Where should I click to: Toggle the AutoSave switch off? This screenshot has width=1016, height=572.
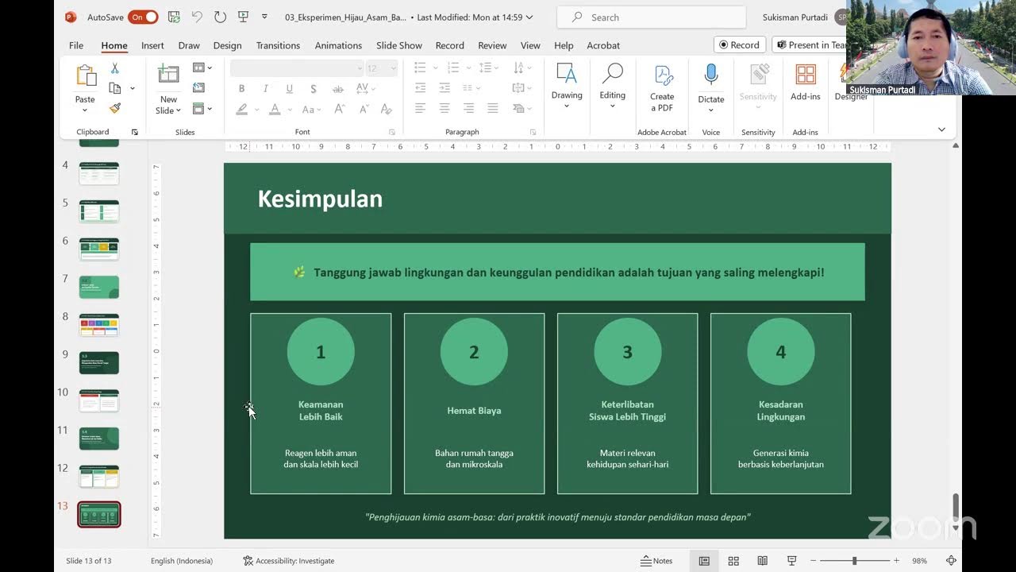[x=144, y=17]
